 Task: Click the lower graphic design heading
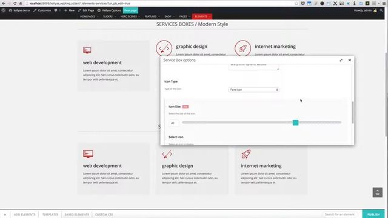pyautogui.click(x=178, y=165)
